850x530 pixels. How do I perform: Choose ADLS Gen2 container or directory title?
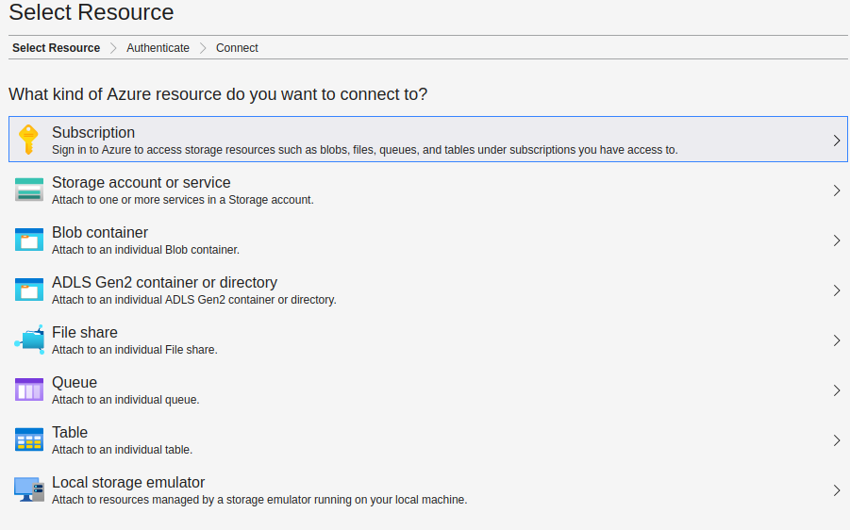pyautogui.click(x=164, y=282)
